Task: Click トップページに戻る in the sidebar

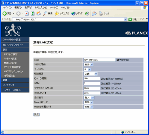Action: coord(15,90)
